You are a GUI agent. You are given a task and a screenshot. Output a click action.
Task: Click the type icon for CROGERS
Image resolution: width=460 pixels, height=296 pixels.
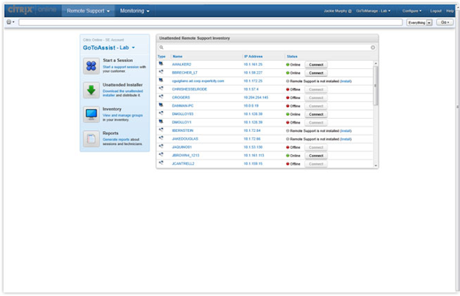point(161,97)
